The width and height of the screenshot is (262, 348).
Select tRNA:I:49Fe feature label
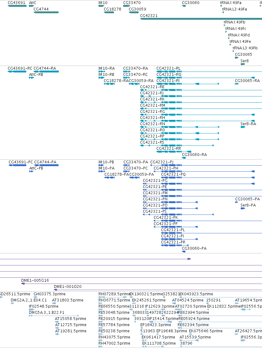point(240,41)
